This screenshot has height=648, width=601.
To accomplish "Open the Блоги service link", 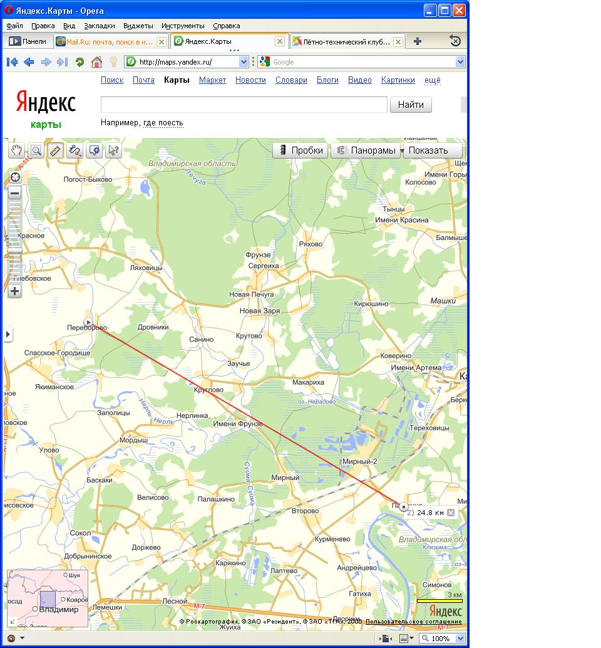I will pos(328,80).
